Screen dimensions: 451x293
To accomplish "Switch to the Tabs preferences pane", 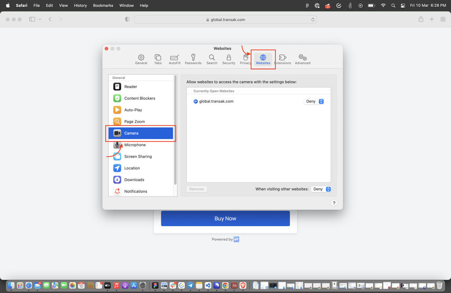I will pos(158,59).
